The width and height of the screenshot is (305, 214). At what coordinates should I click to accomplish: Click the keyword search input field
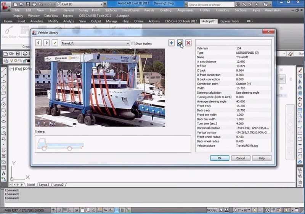[211, 5]
